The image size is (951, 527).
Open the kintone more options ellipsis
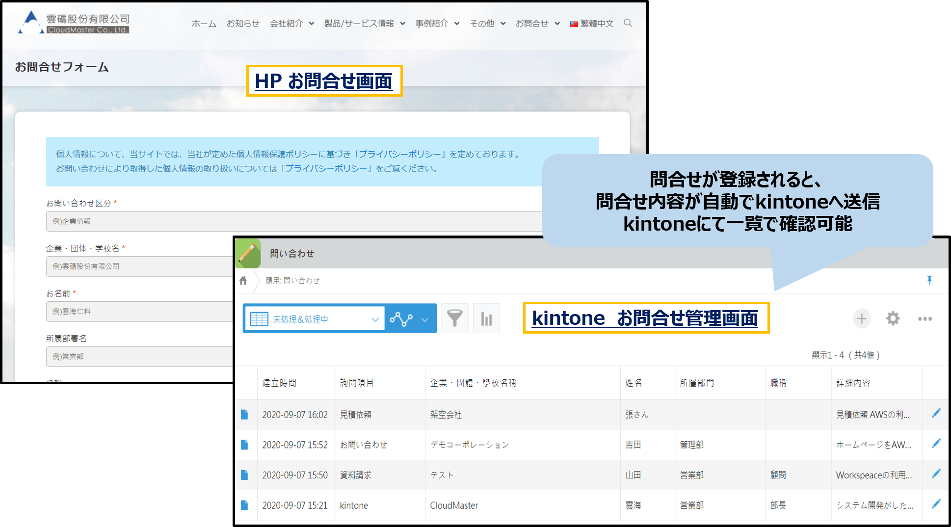click(x=925, y=319)
